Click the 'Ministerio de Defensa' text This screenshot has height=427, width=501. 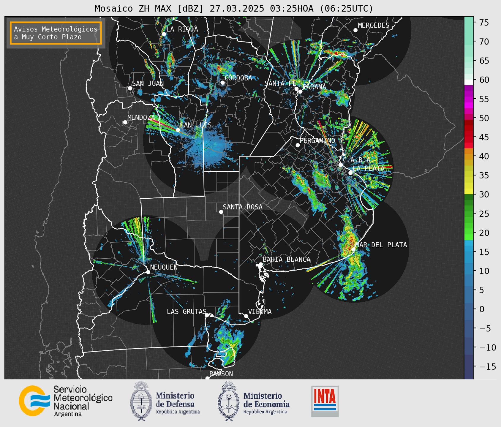pos(175,400)
